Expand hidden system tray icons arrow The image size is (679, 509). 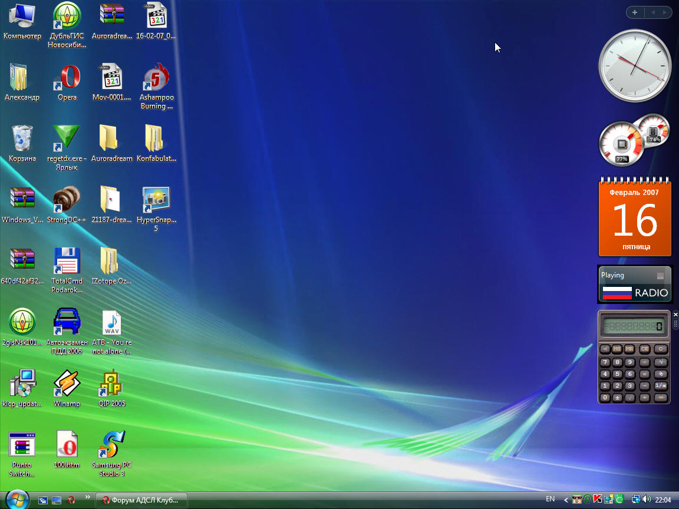click(x=566, y=500)
